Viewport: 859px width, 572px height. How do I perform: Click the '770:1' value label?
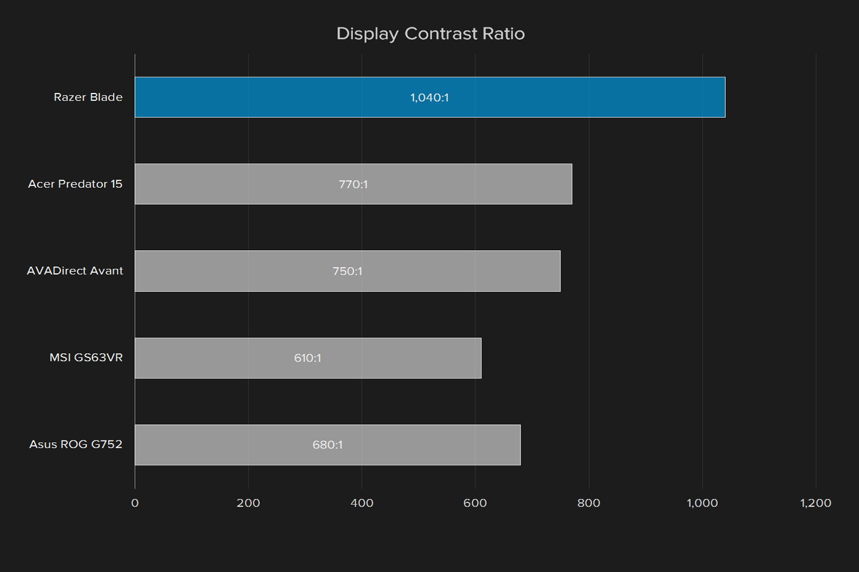tap(354, 185)
